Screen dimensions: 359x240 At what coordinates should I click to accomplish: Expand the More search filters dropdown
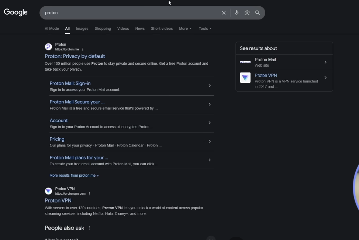point(185,28)
